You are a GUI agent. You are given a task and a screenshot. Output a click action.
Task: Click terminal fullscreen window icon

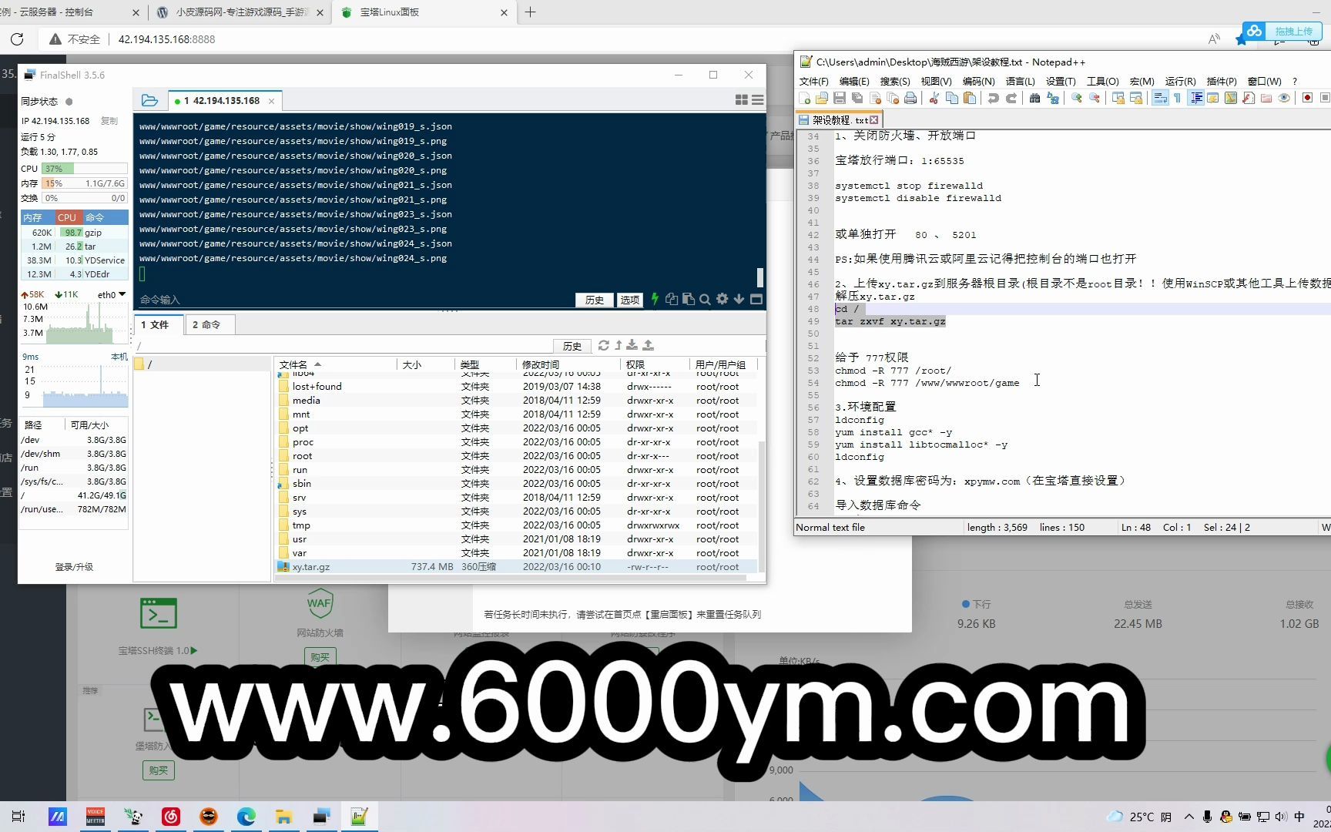(x=756, y=299)
